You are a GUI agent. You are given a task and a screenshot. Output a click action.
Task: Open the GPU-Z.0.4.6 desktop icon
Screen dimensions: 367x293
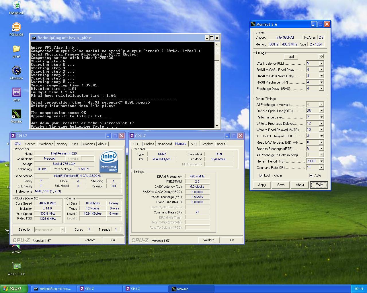[16, 268]
